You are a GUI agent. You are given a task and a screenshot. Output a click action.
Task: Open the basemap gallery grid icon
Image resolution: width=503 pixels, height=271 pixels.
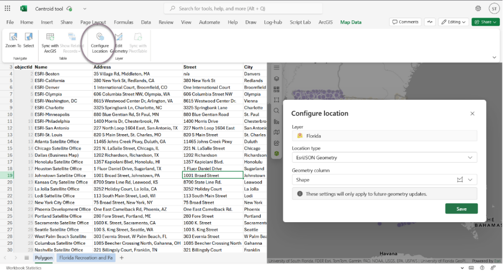click(x=277, y=90)
